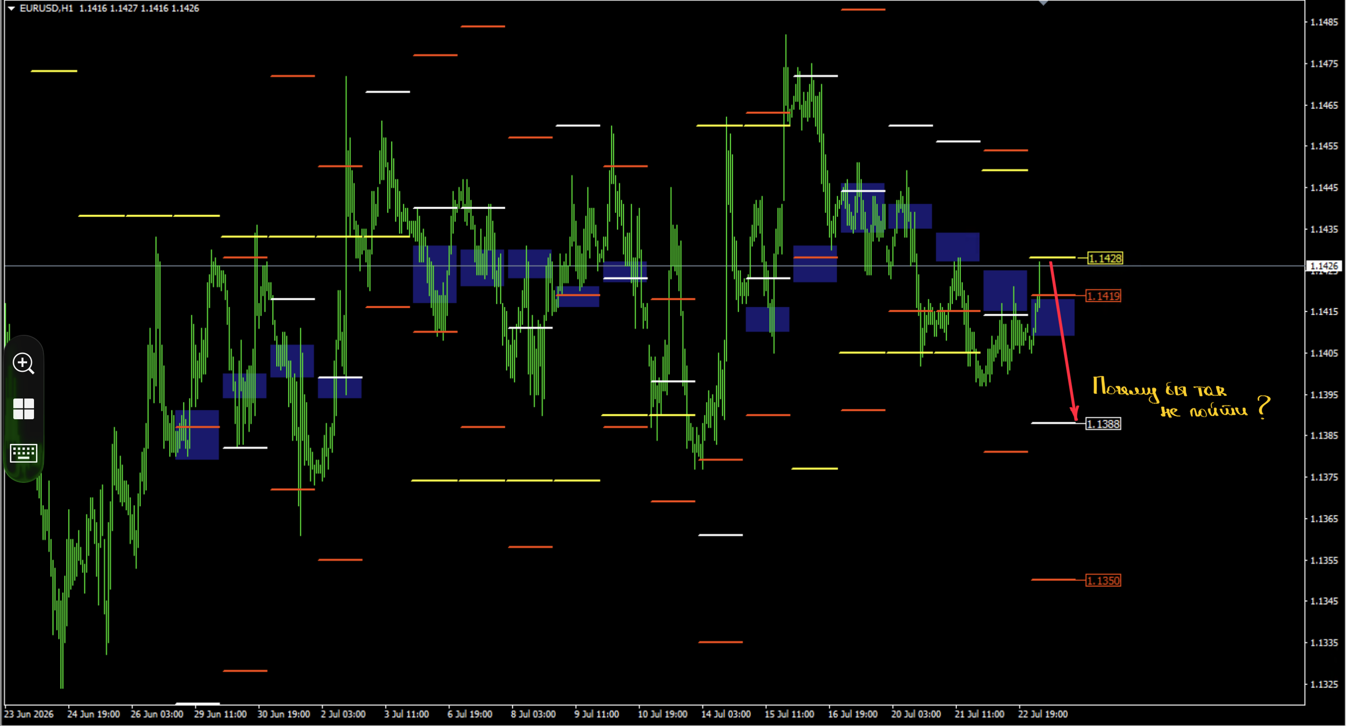Click the white 1.1388 level label
This screenshot has width=1347, height=726.
(x=1103, y=424)
